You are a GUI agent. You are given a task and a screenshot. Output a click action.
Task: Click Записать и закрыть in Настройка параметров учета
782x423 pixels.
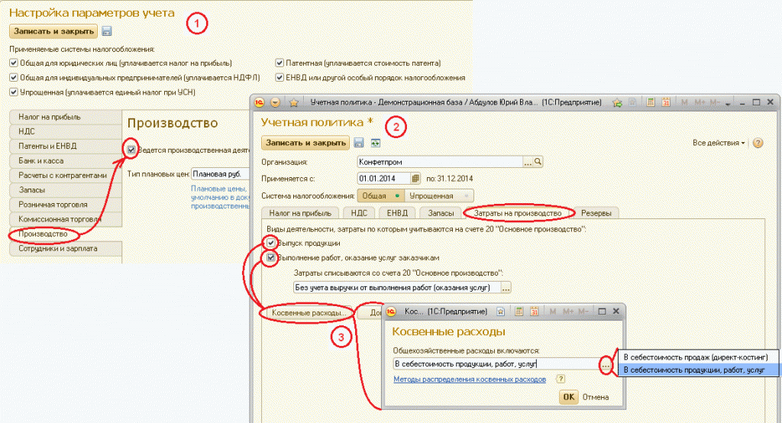pyautogui.click(x=53, y=31)
